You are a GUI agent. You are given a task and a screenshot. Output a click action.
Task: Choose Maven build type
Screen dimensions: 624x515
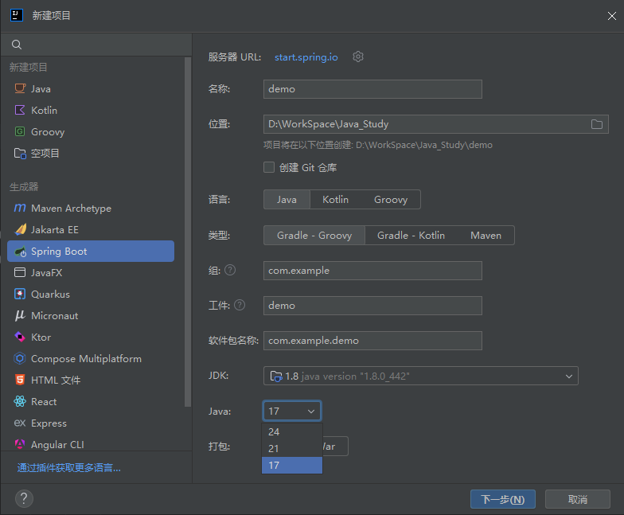pos(486,236)
